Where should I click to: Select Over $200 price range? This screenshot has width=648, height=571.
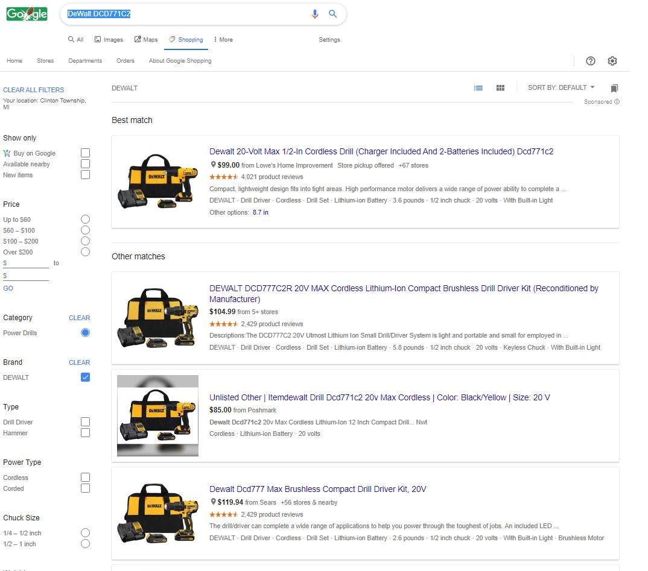tap(85, 252)
